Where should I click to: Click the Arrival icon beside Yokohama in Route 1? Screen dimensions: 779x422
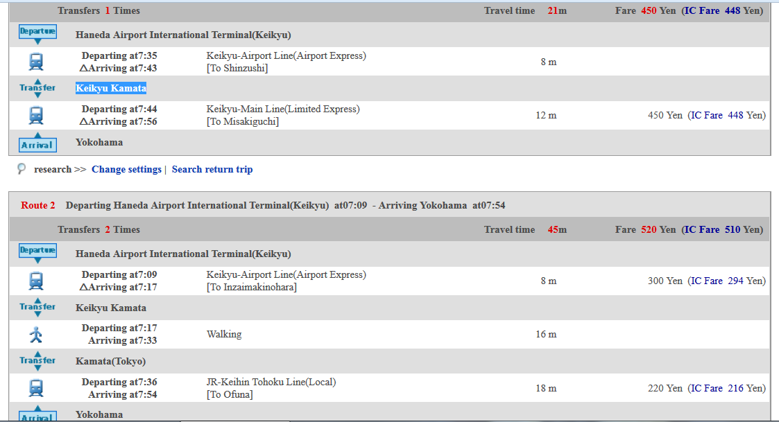[x=37, y=143]
